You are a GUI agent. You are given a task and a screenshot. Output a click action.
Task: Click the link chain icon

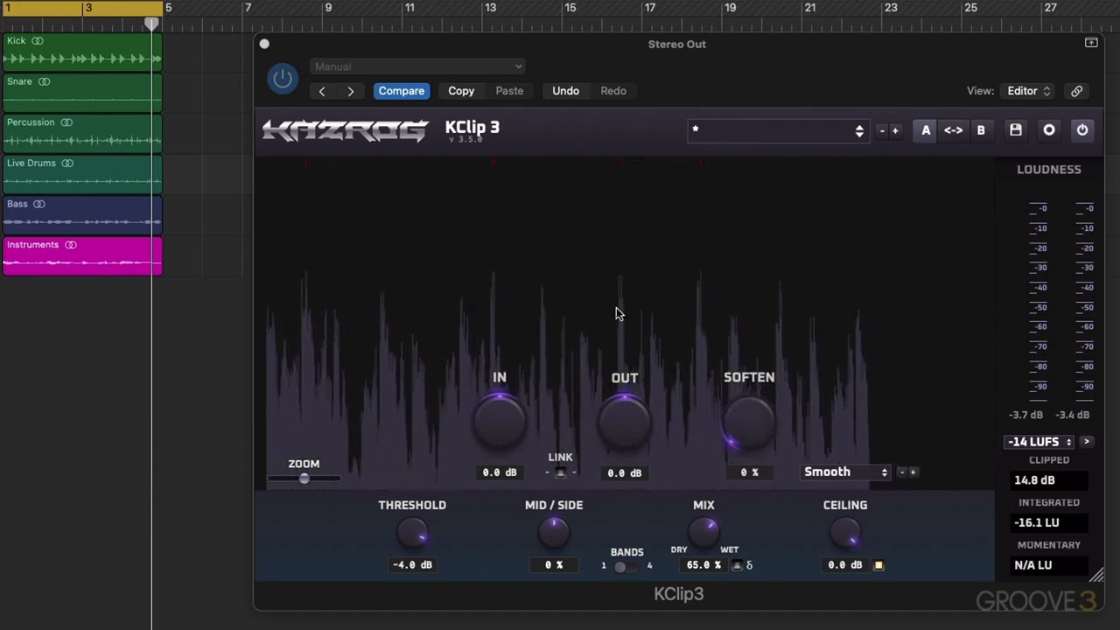pos(1076,91)
